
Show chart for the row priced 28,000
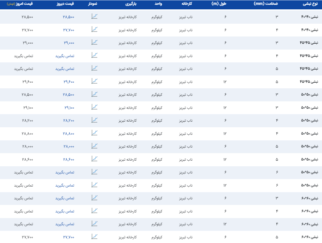click(x=94, y=146)
